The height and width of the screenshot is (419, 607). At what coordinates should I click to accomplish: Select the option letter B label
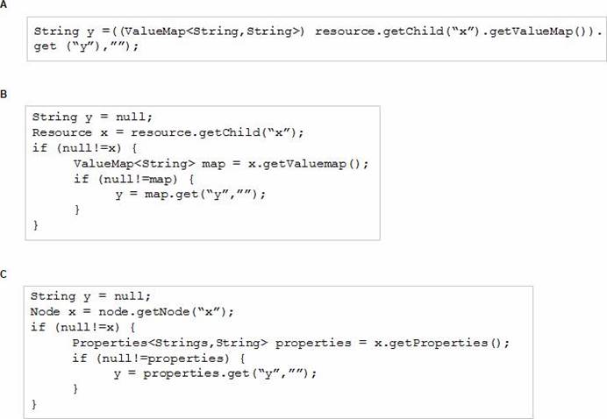[x=4, y=94]
